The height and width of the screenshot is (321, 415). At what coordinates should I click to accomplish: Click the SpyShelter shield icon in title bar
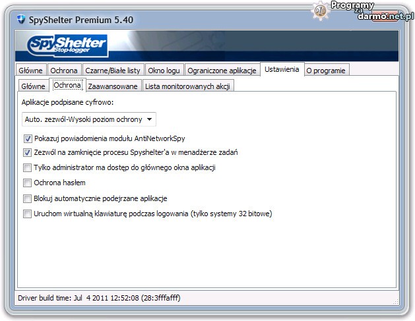click(20, 20)
